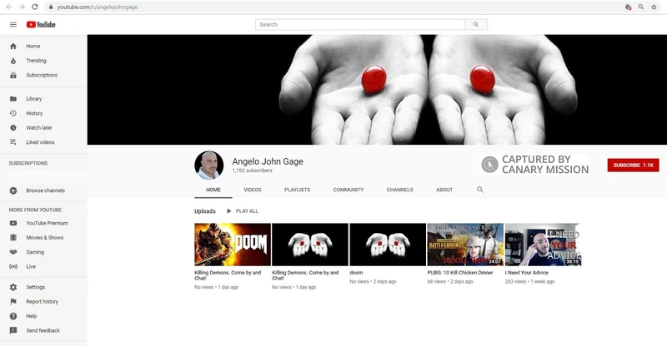Screen dimensions: 667x346
Task: Click the Play All triangle icon
Action: coord(228,211)
